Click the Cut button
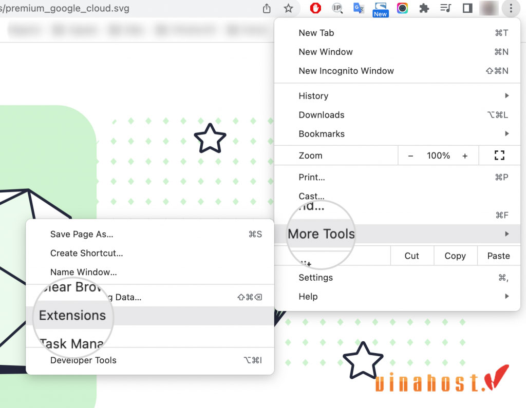Screen dimensions: 526x408 412,256
